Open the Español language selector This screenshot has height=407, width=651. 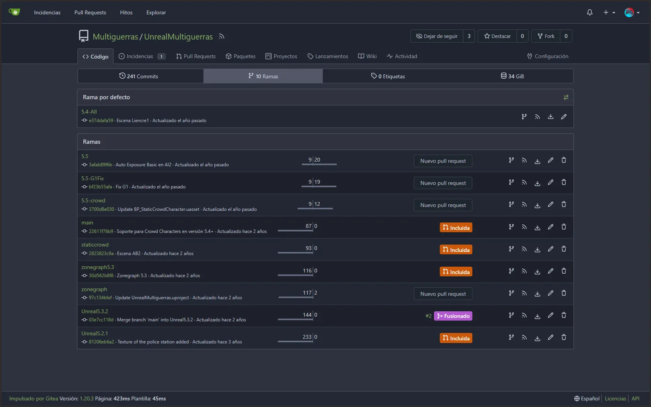click(x=587, y=398)
